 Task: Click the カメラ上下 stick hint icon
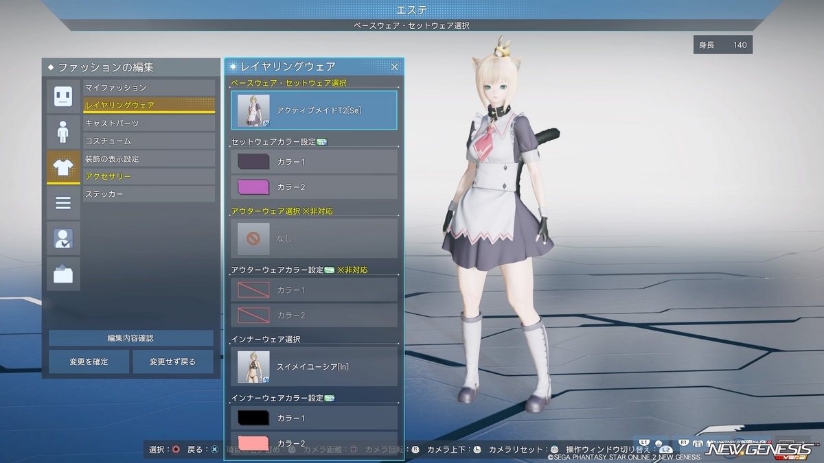point(477,449)
